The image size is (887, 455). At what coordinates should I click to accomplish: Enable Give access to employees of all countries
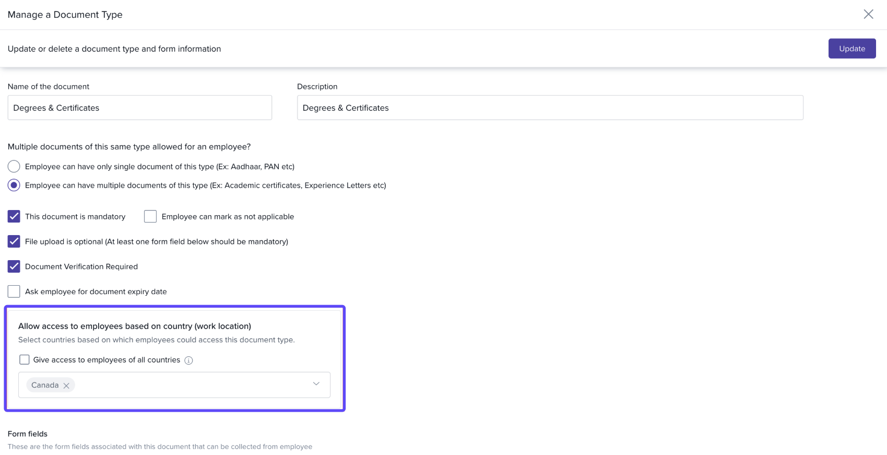tap(25, 360)
